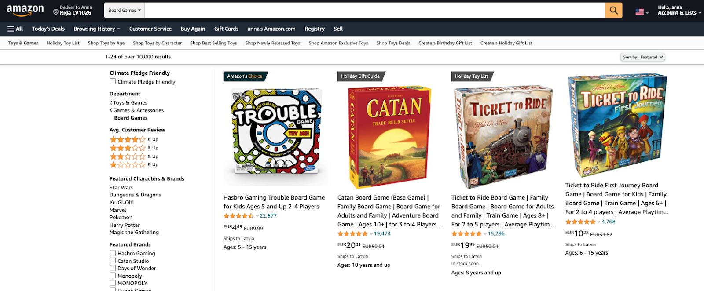The width and height of the screenshot is (704, 291).
Task: Open the All hamburger menu
Action: pyautogui.click(x=15, y=29)
